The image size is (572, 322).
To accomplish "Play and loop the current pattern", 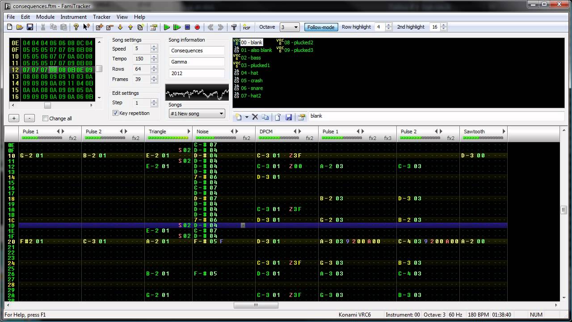I will pyautogui.click(x=177, y=27).
